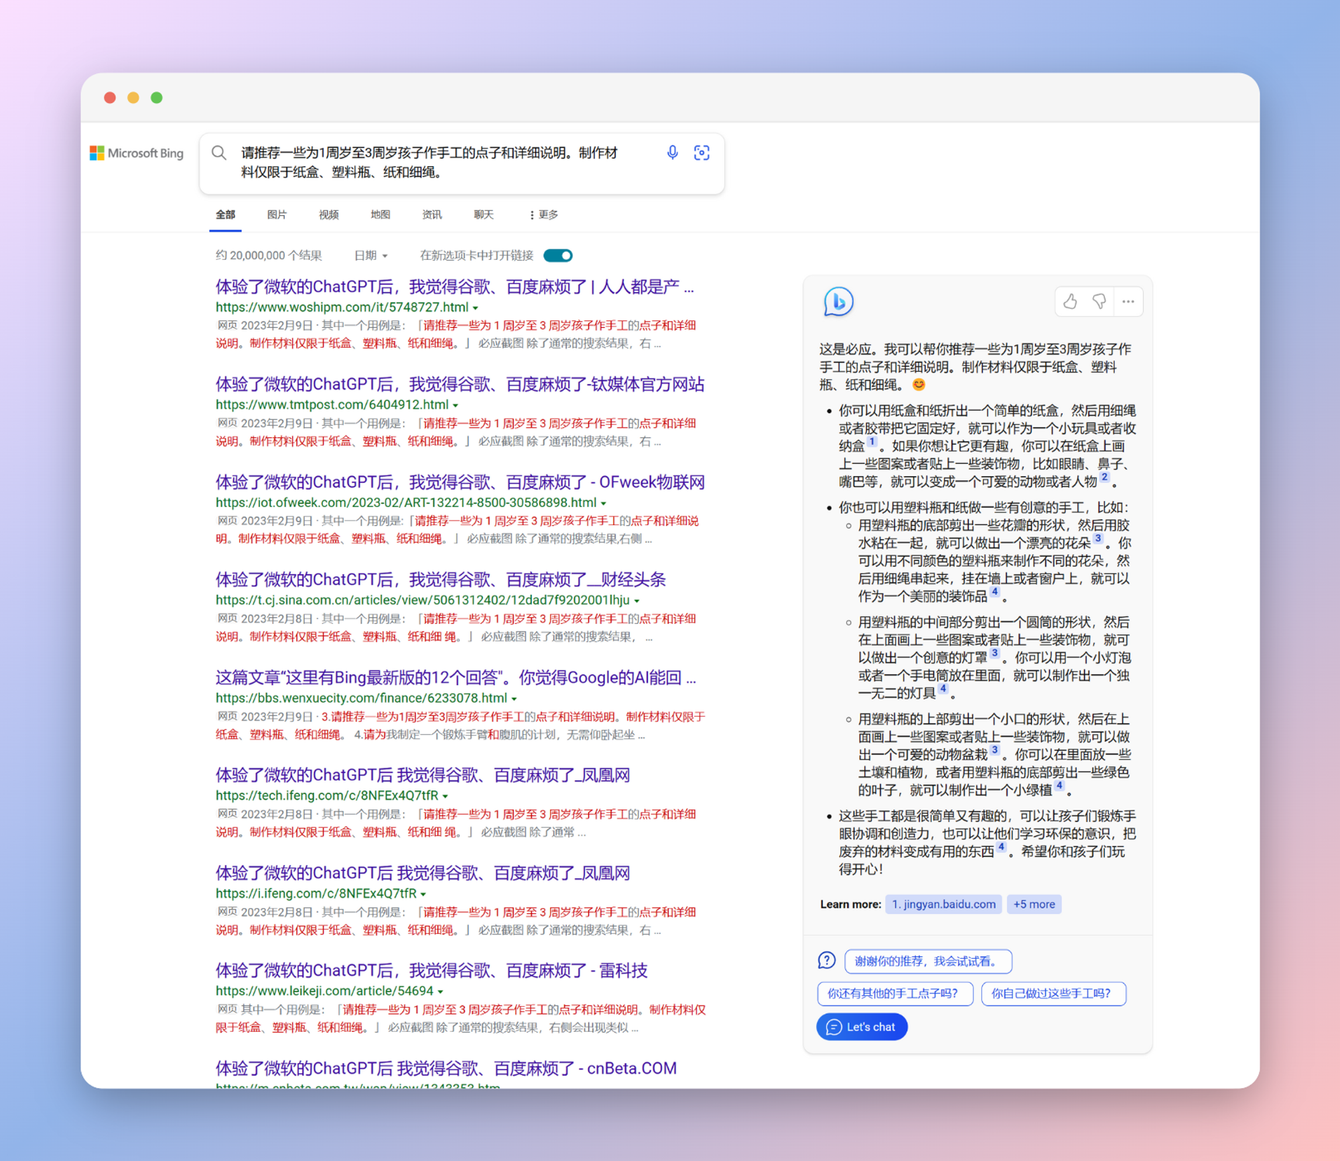
Task: Choose suggestion 谢谢你的推荐，我会试试看
Action: click(x=928, y=961)
